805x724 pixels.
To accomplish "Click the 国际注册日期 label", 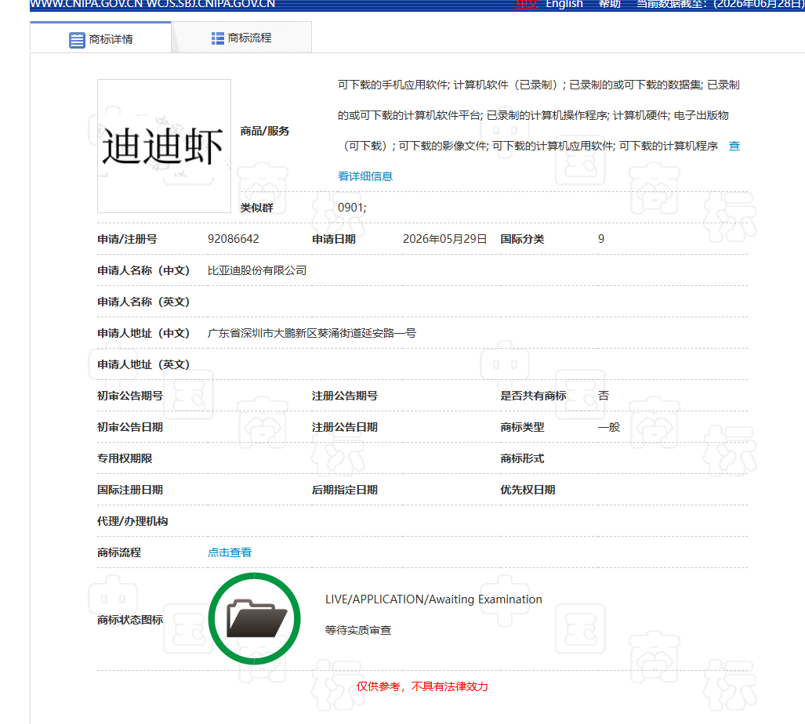I will click(130, 490).
